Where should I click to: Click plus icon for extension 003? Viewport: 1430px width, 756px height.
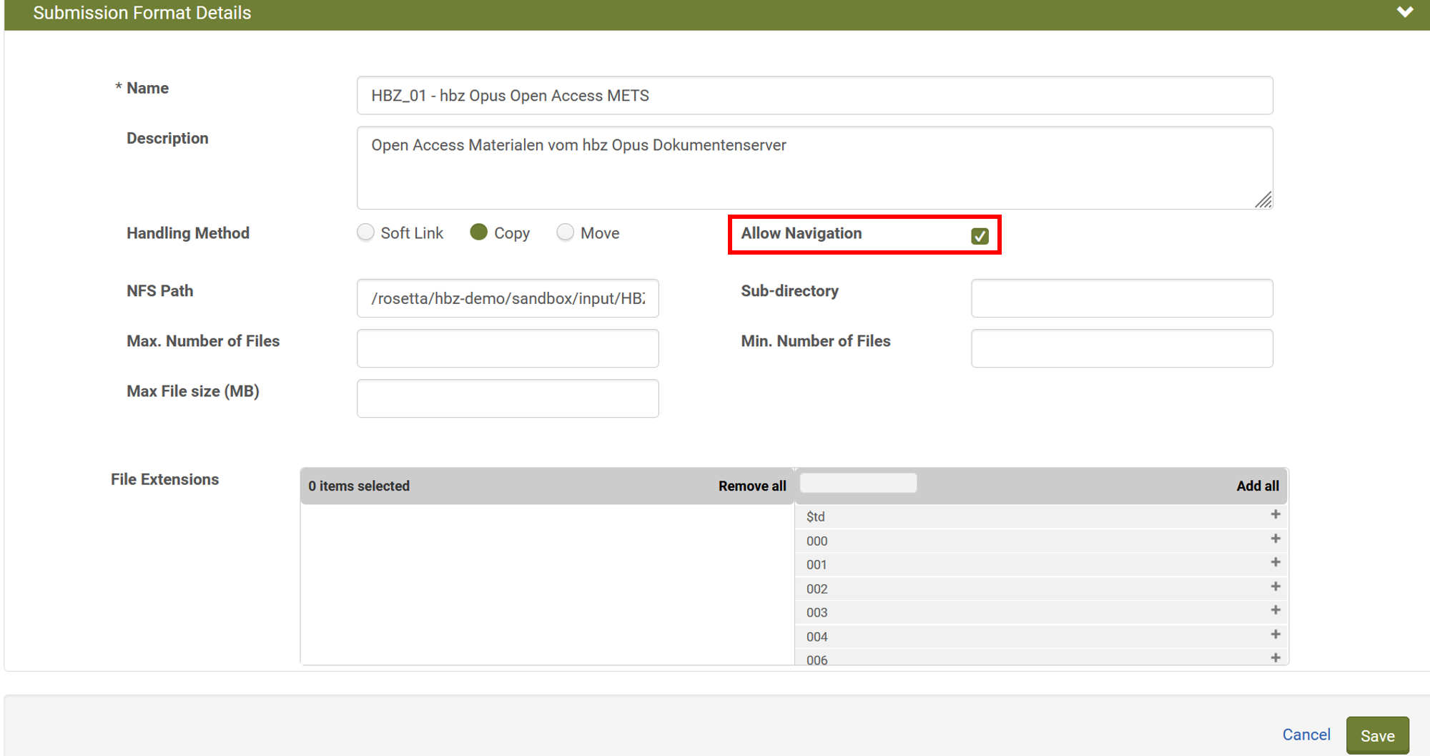(x=1275, y=611)
